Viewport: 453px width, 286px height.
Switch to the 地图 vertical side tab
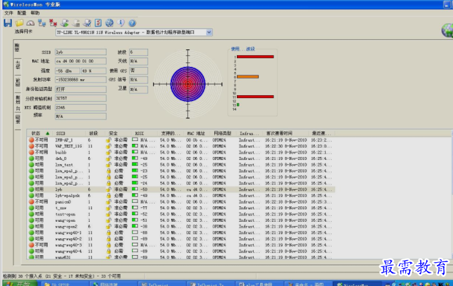click(18, 119)
